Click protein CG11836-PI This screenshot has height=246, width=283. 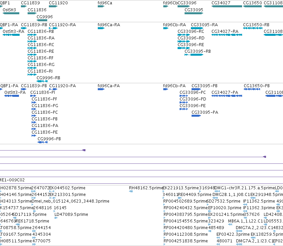click(43, 92)
